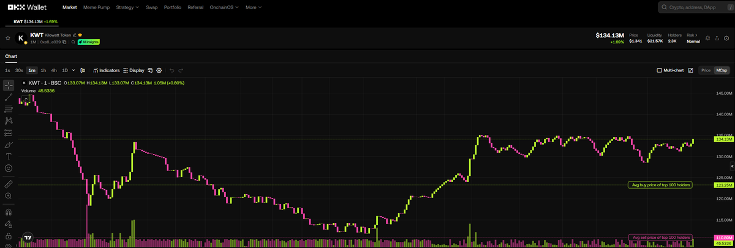Screen dimensions: 735x248
Task: Activate the zoom in tool
Action: pos(9,195)
